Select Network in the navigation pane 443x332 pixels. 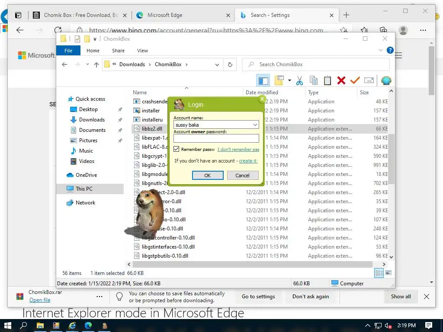point(85,203)
